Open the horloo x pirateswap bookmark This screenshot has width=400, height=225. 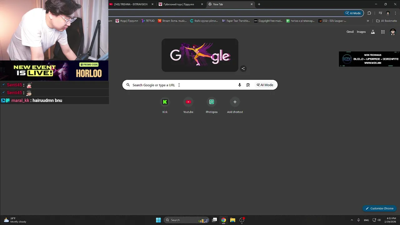tap(300, 21)
